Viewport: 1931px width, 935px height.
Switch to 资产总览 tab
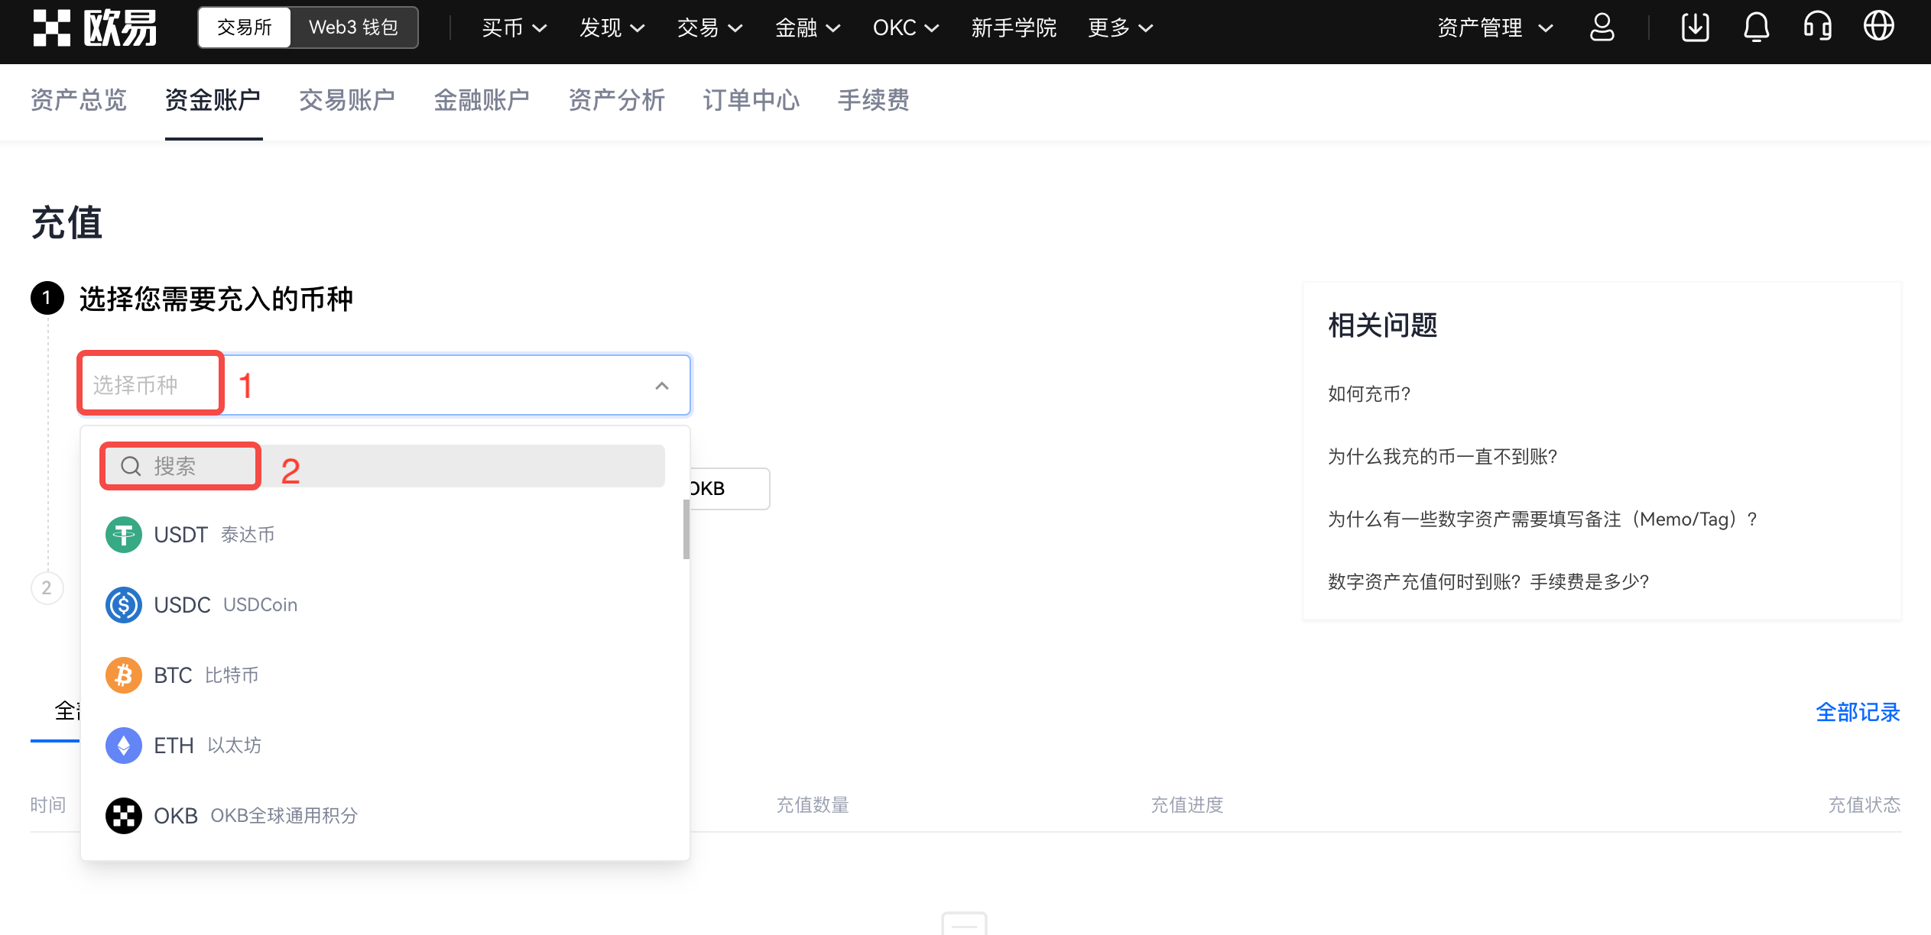point(79,100)
